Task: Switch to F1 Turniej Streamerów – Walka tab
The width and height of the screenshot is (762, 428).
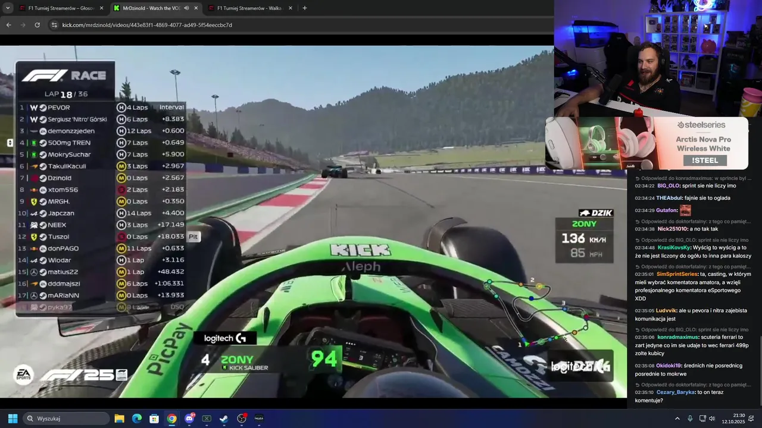Action: pyautogui.click(x=249, y=8)
